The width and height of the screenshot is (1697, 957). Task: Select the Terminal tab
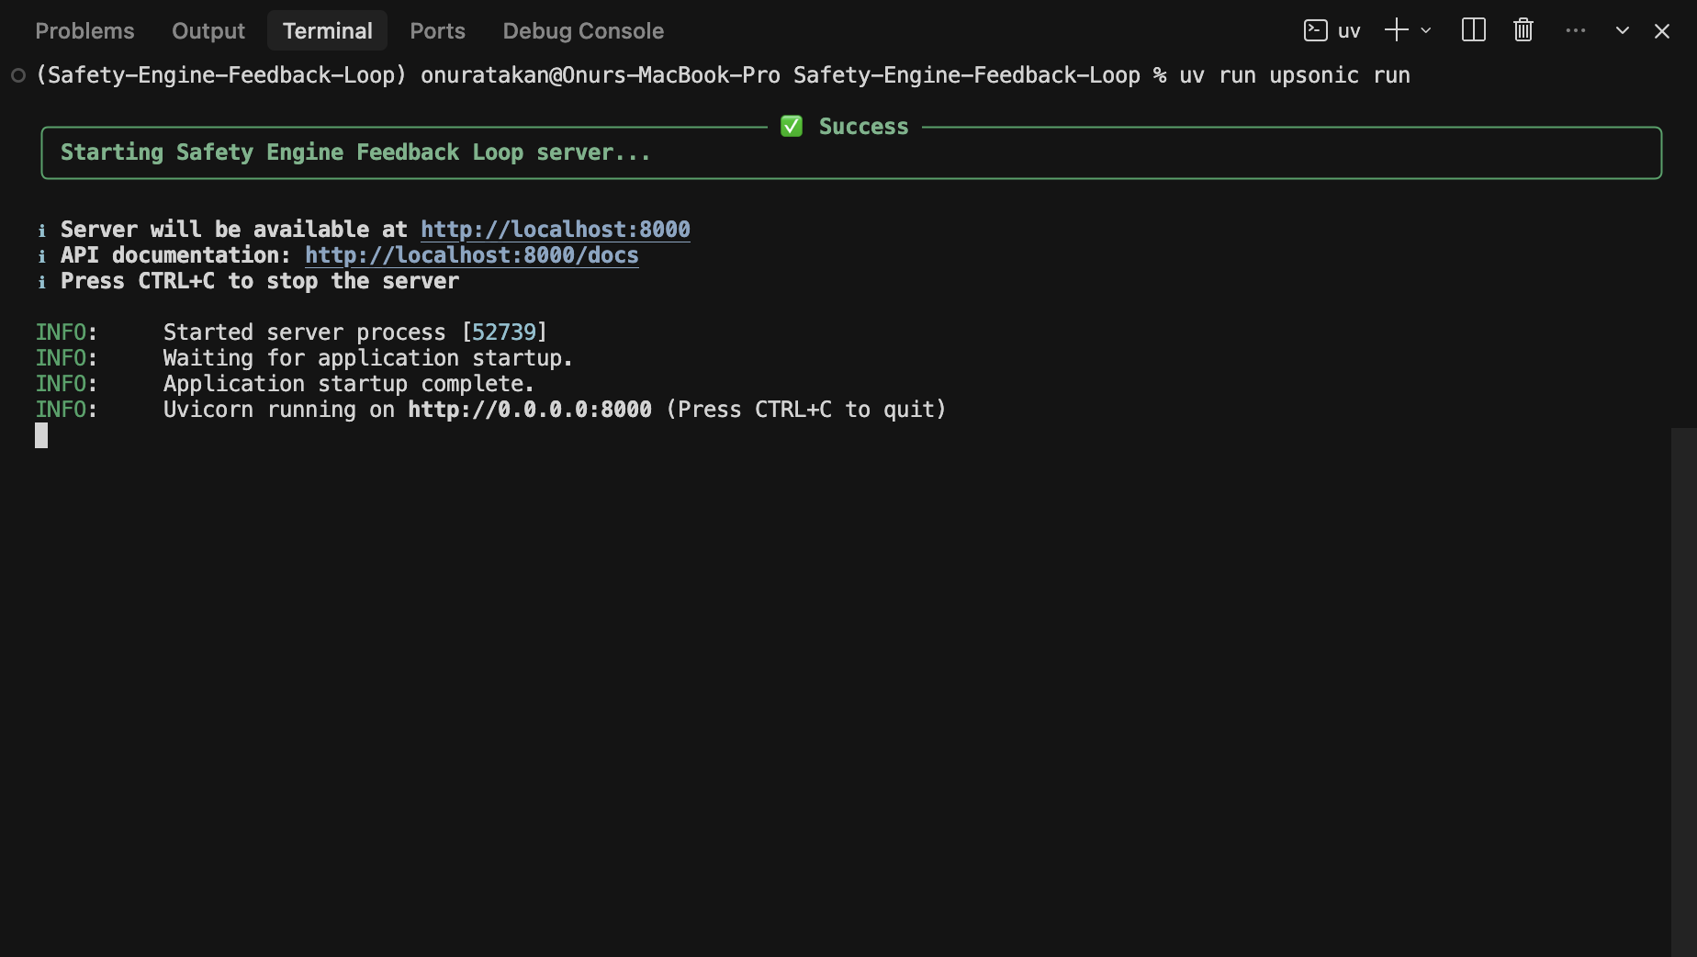pos(327,31)
